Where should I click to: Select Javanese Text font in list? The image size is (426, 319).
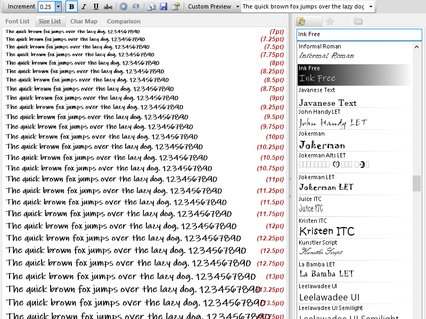355,97
